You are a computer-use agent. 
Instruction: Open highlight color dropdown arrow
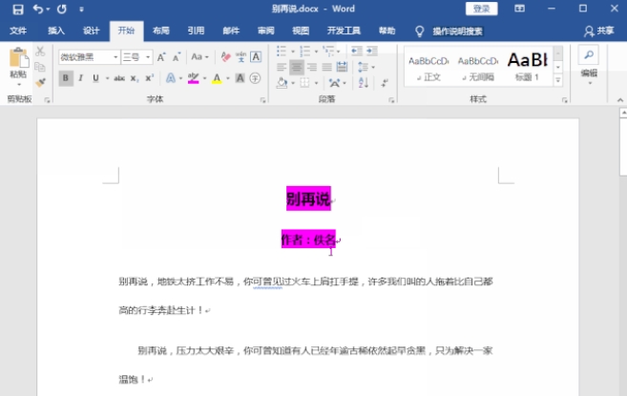pyautogui.click(x=205, y=78)
